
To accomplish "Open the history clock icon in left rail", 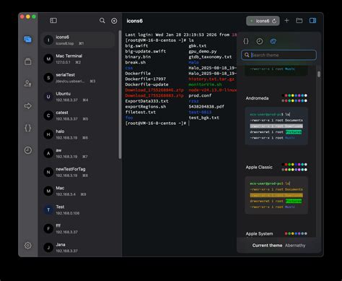I will (x=28, y=150).
